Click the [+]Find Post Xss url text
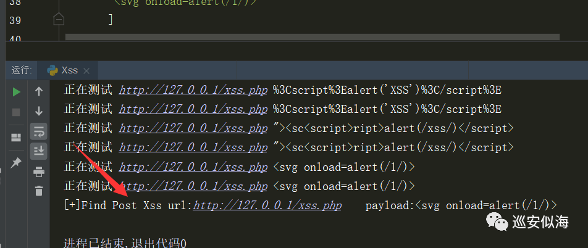The image size is (588, 248). (x=128, y=205)
